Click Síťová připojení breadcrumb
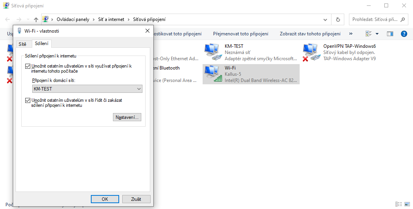 coord(149,19)
